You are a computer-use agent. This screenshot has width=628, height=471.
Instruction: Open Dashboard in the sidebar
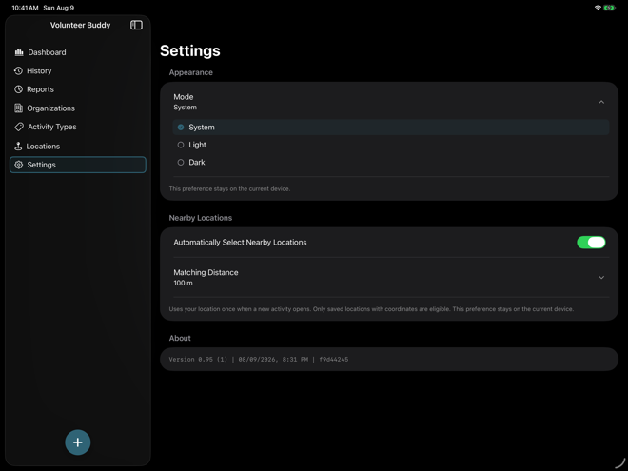point(78,52)
